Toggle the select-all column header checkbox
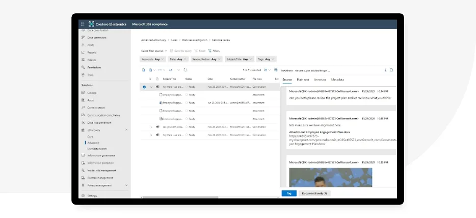476x218 pixels. pos(150,79)
